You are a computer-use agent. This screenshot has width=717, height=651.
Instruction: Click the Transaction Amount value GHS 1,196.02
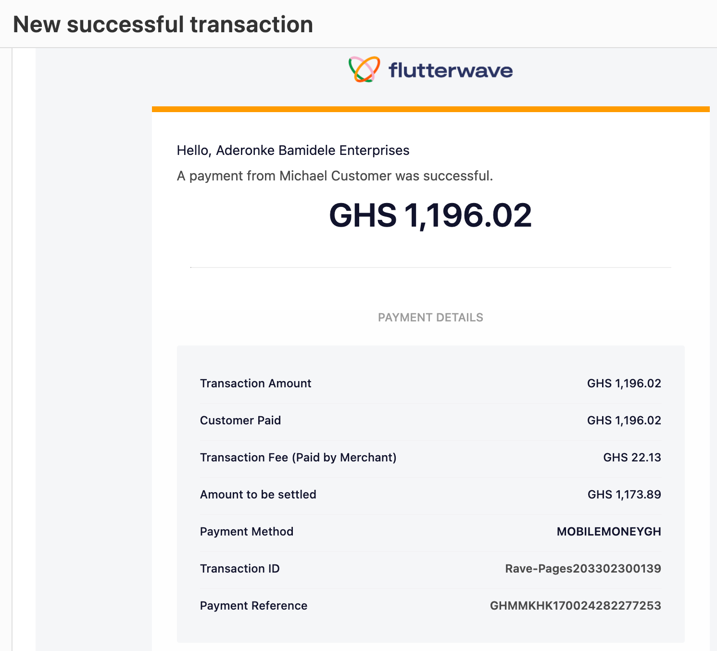(624, 383)
